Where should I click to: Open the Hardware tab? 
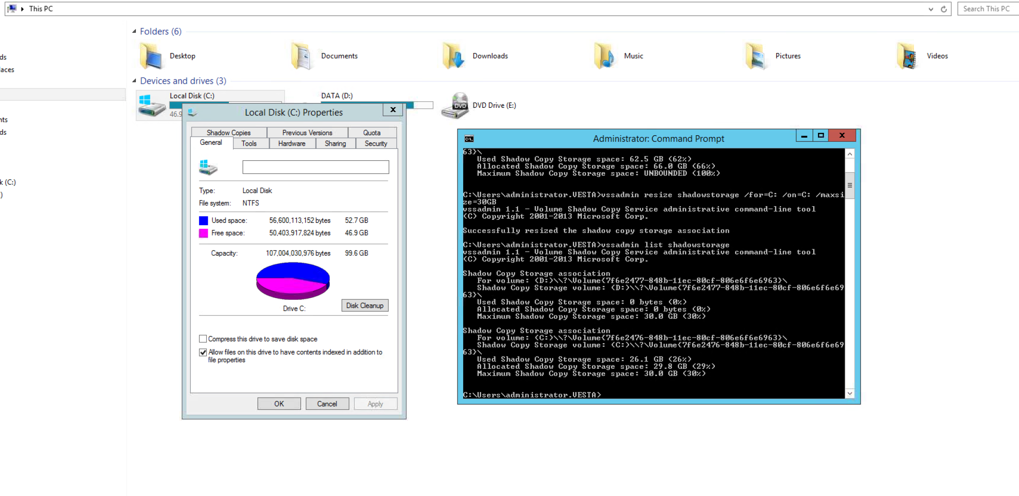[x=292, y=144]
